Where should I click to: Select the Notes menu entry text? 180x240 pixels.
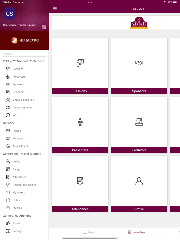coord(16,200)
